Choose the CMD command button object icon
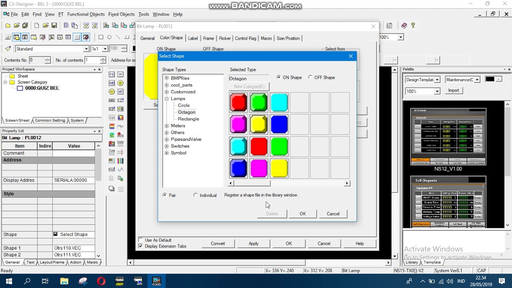 pos(112,83)
